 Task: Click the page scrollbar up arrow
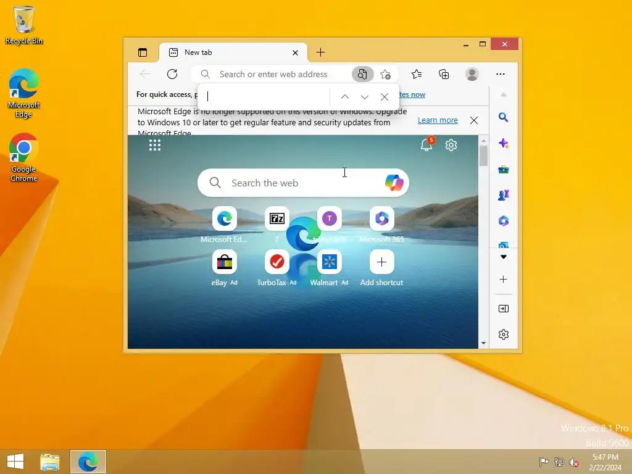[x=483, y=141]
